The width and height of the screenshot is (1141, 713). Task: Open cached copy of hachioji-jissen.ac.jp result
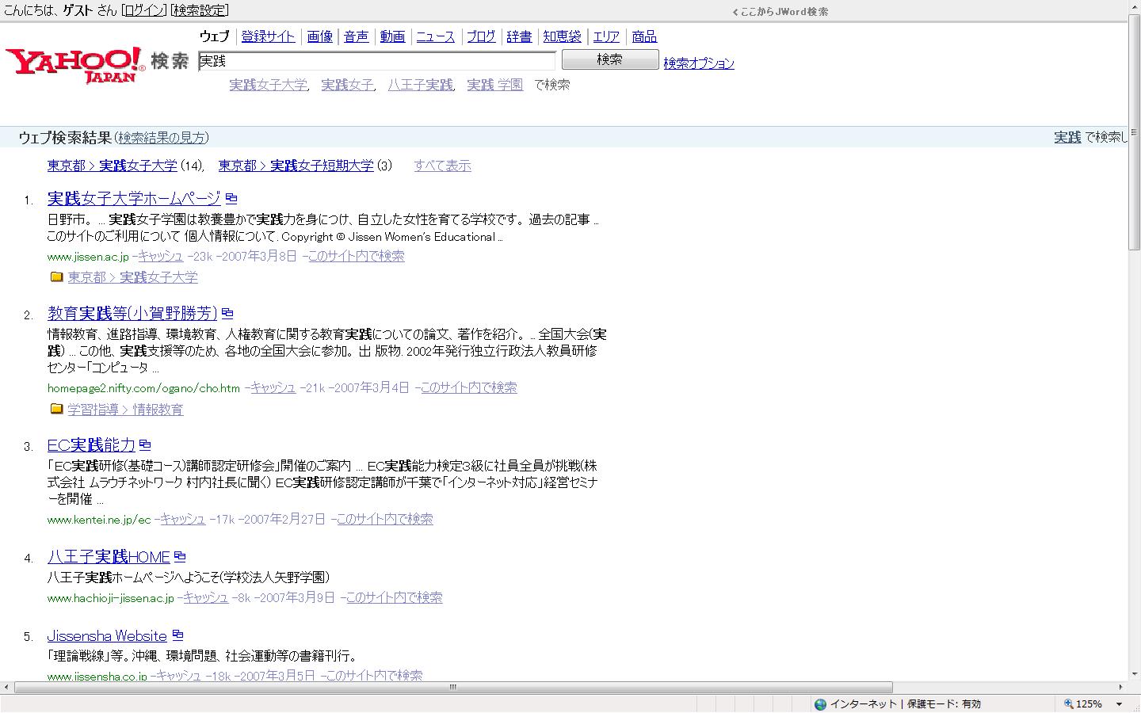pyautogui.click(x=206, y=597)
